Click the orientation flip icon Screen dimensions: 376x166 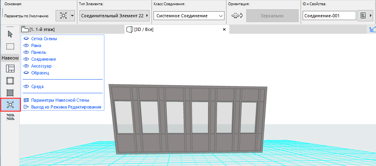(x=237, y=16)
